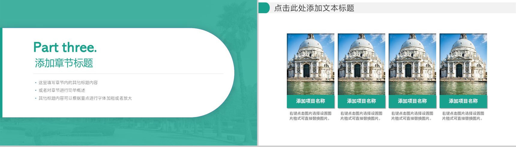Click the second '添加项目名称' label

click(x=361, y=101)
